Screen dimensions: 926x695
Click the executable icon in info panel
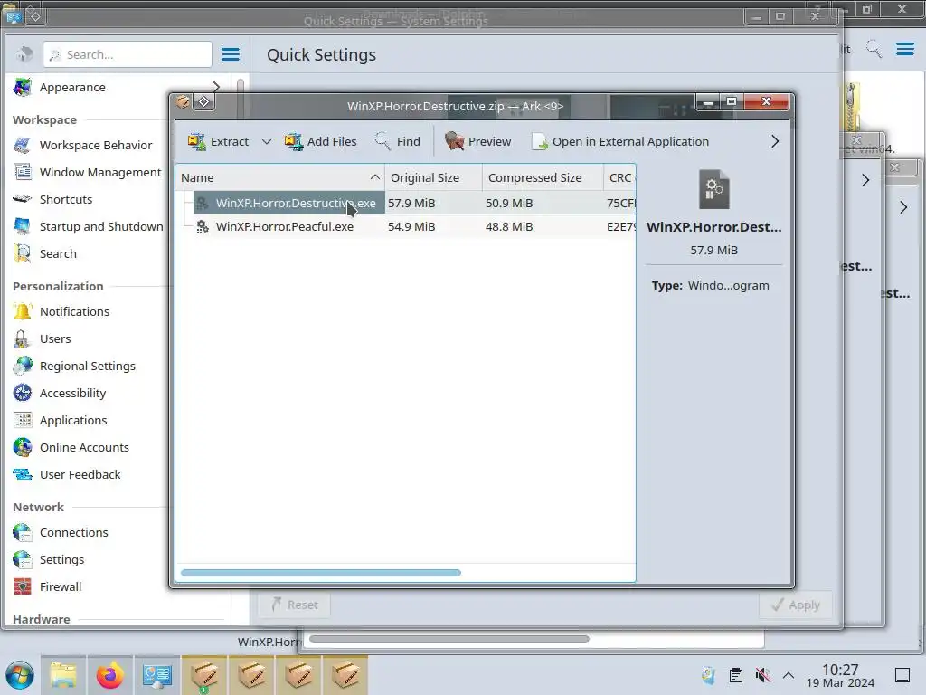(714, 190)
